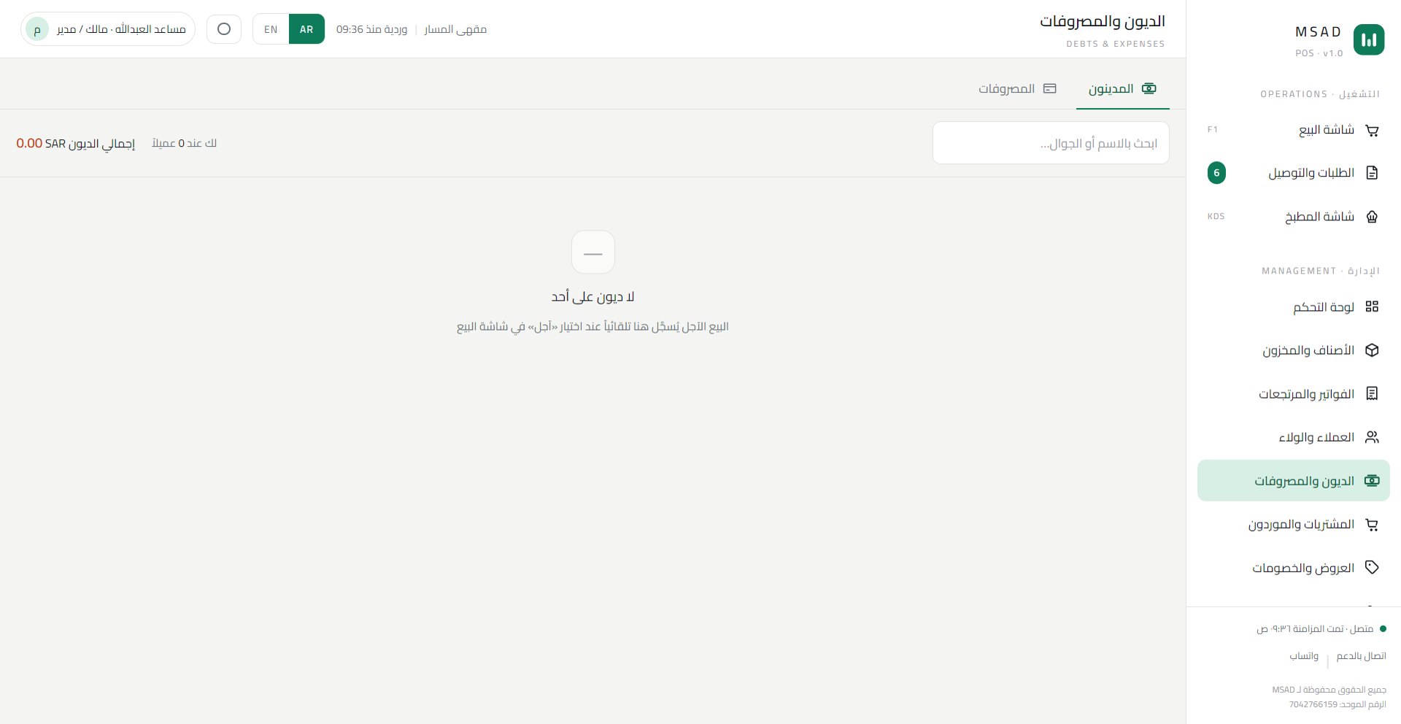Click the واتساب link
This screenshot has width=1401, height=724.
[1304, 656]
